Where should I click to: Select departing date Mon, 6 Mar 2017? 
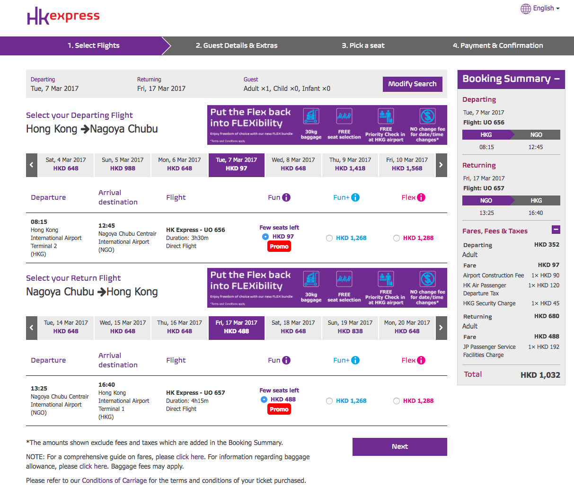pos(179,165)
